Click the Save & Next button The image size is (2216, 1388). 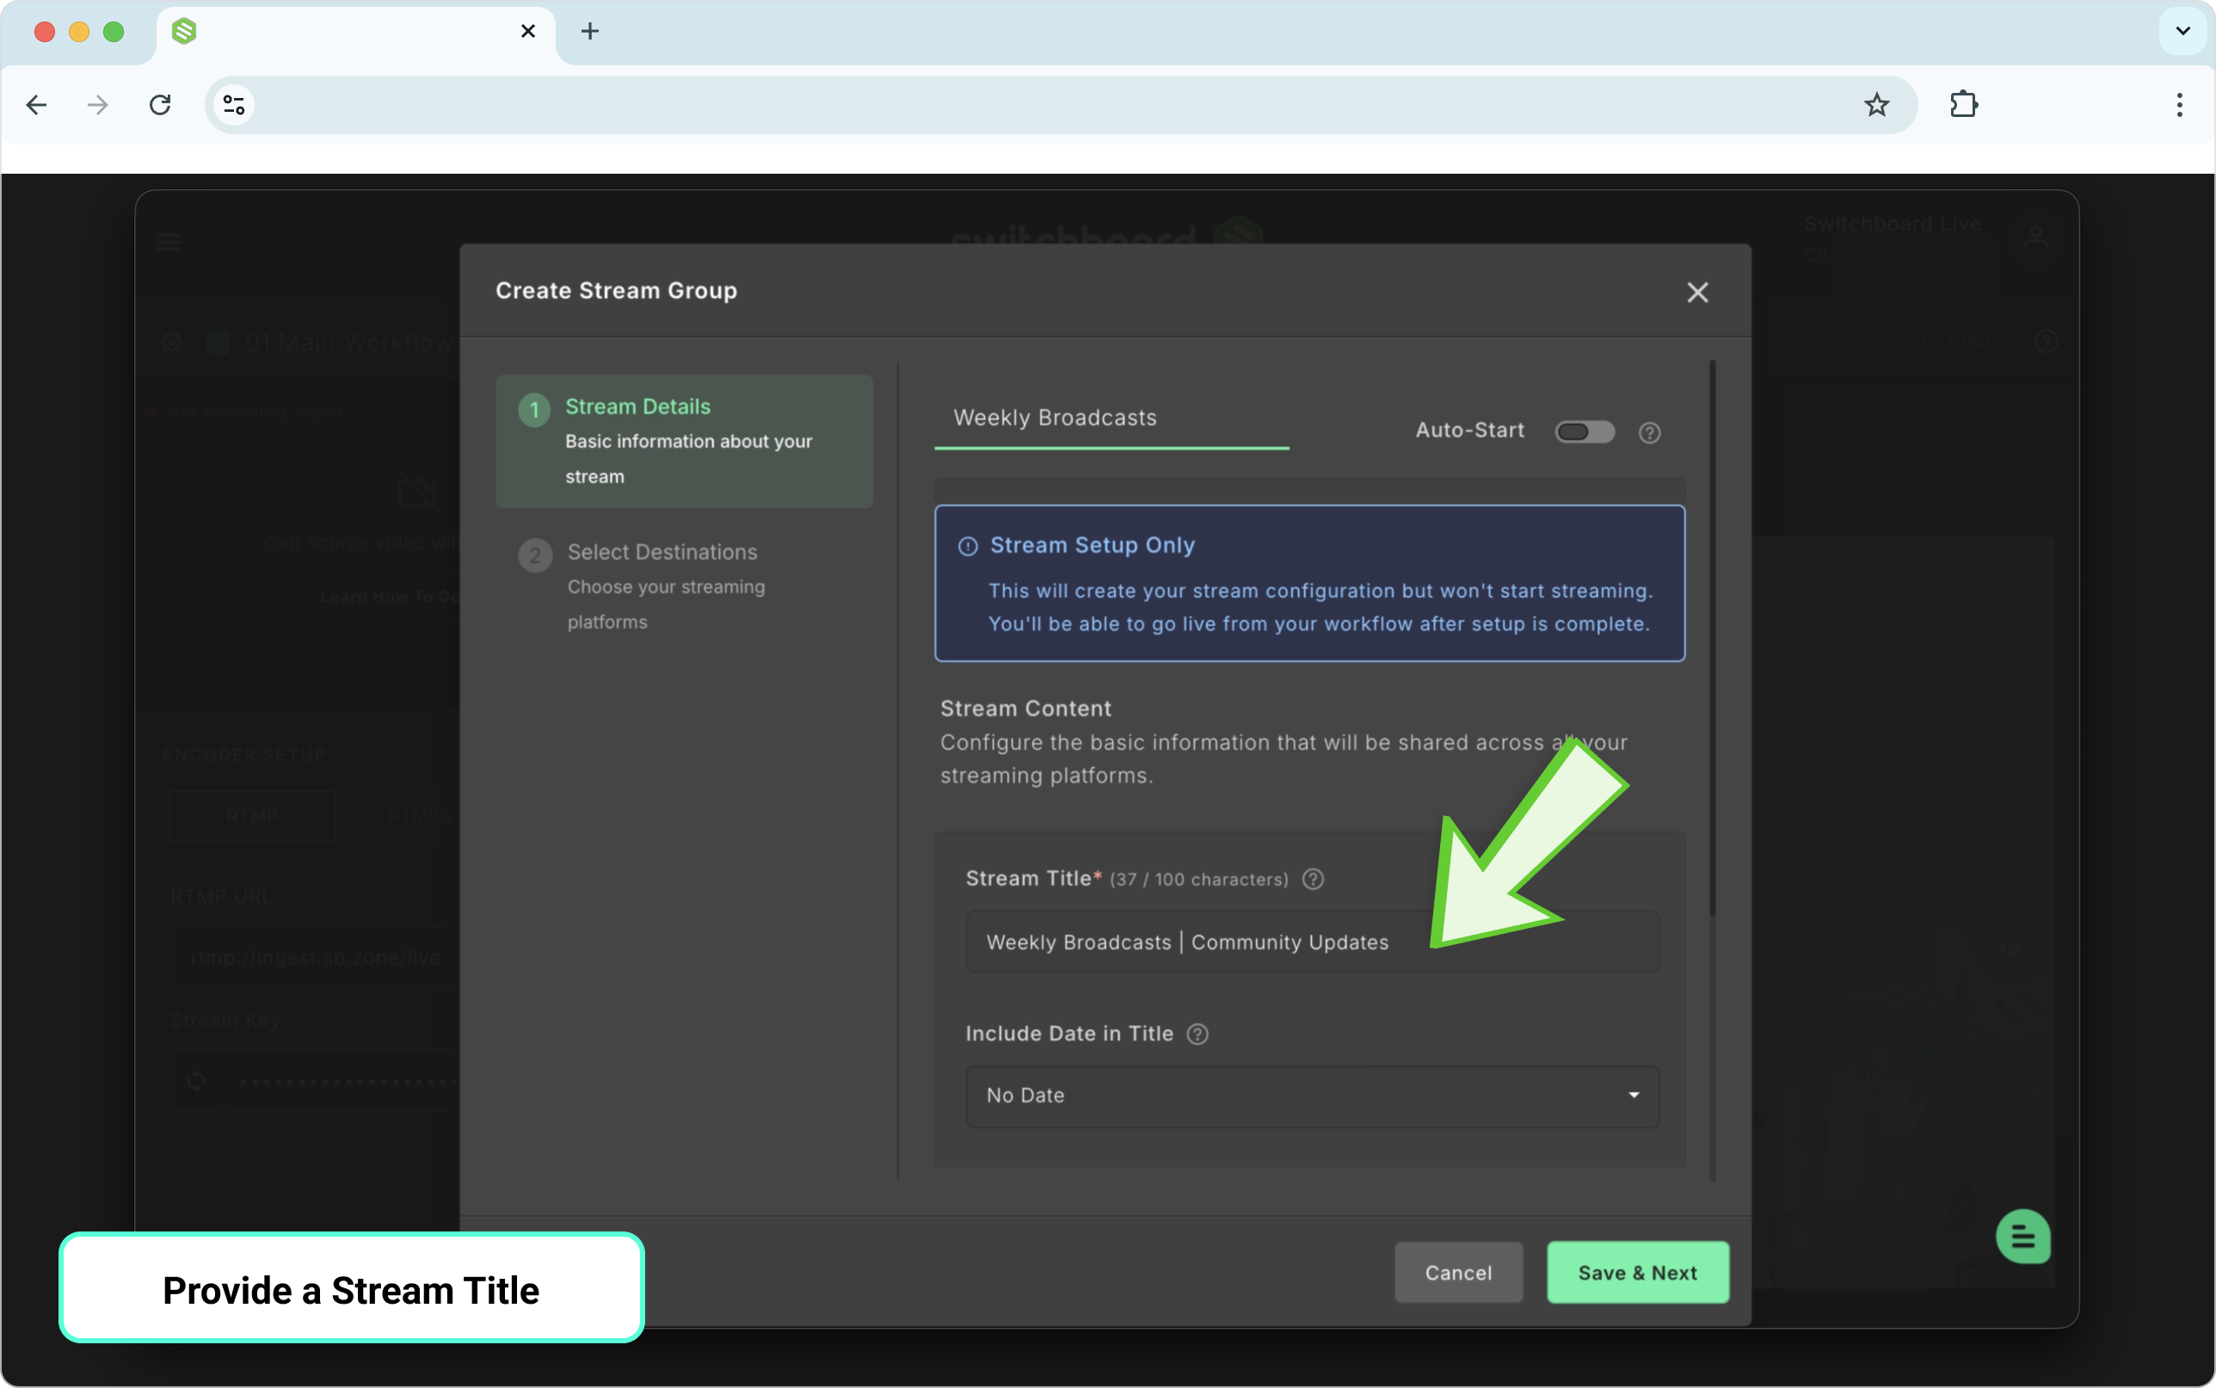pyautogui.click(x=1638, y=1273)
